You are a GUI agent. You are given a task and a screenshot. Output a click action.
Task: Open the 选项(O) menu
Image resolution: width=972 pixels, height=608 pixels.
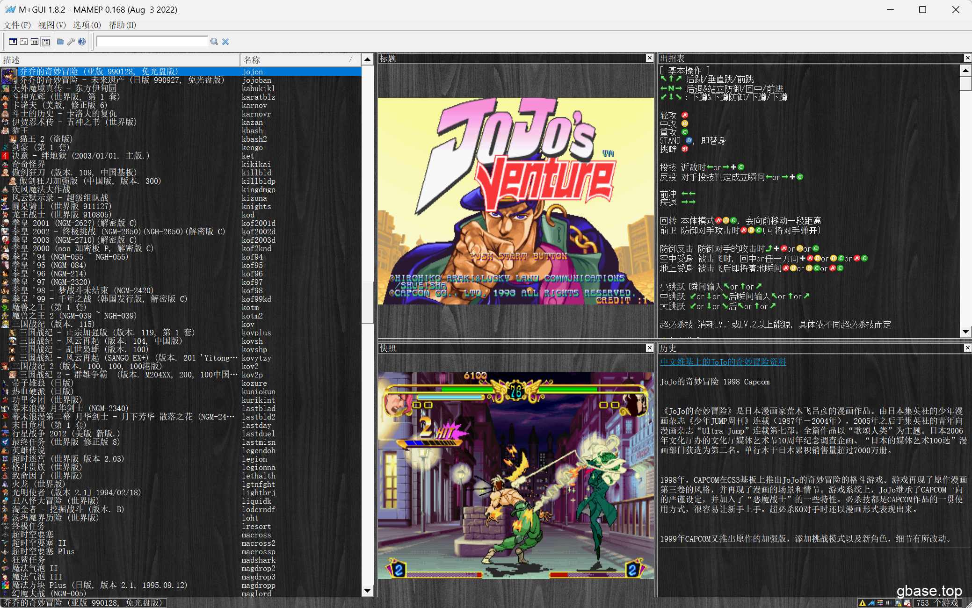click(x=87, y=25)
